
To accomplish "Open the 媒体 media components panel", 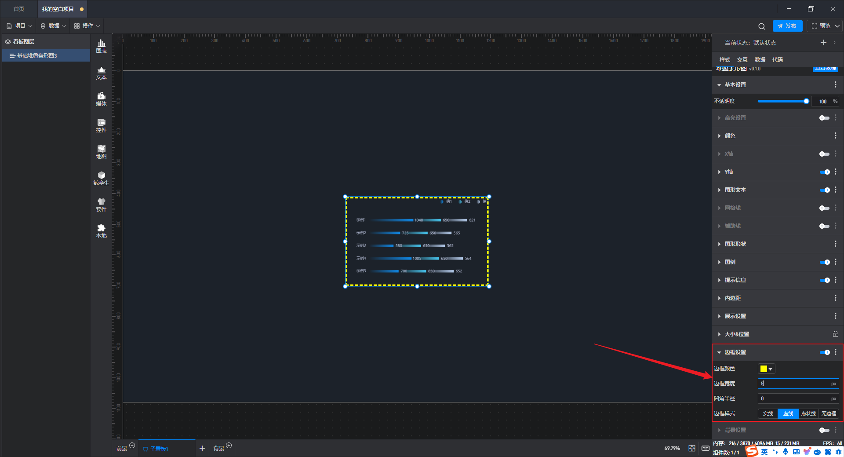I will click(101, 99).
